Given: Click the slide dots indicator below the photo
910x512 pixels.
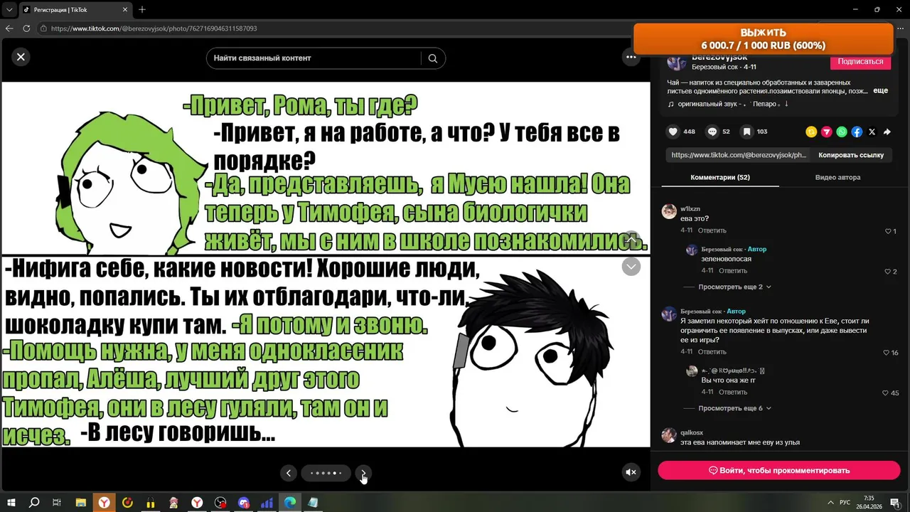Looking at the screenshot, I should (x=326, y=473).
